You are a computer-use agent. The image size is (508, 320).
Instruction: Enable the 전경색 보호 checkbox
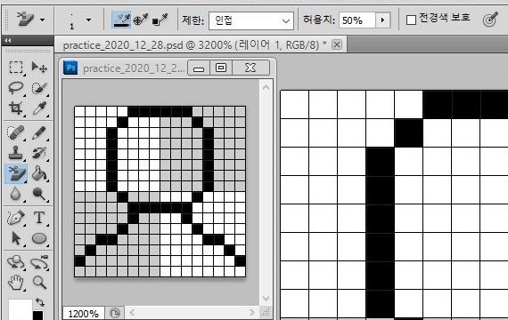(411, 20)
